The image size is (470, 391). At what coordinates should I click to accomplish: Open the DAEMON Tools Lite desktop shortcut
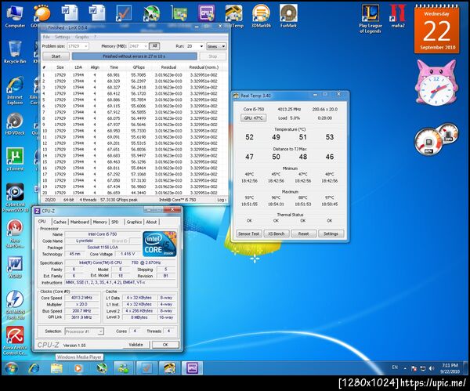pos(15,305)
